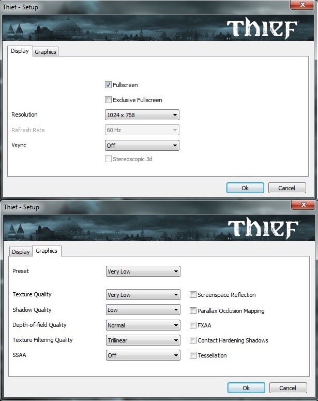Switch to Graphics tab in the upper window
Viewport: 318px width, 401px height.
(x=46, y=52)
